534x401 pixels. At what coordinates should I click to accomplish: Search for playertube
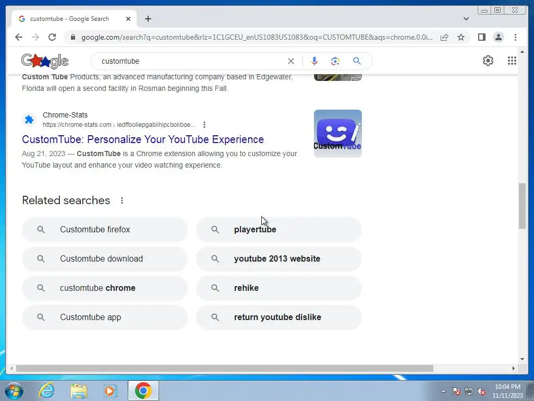279,230
